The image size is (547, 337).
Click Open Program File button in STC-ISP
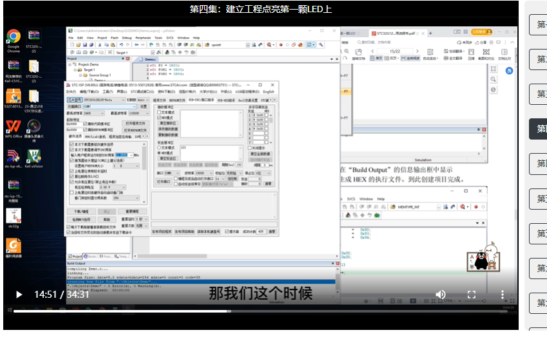[135, 123]
